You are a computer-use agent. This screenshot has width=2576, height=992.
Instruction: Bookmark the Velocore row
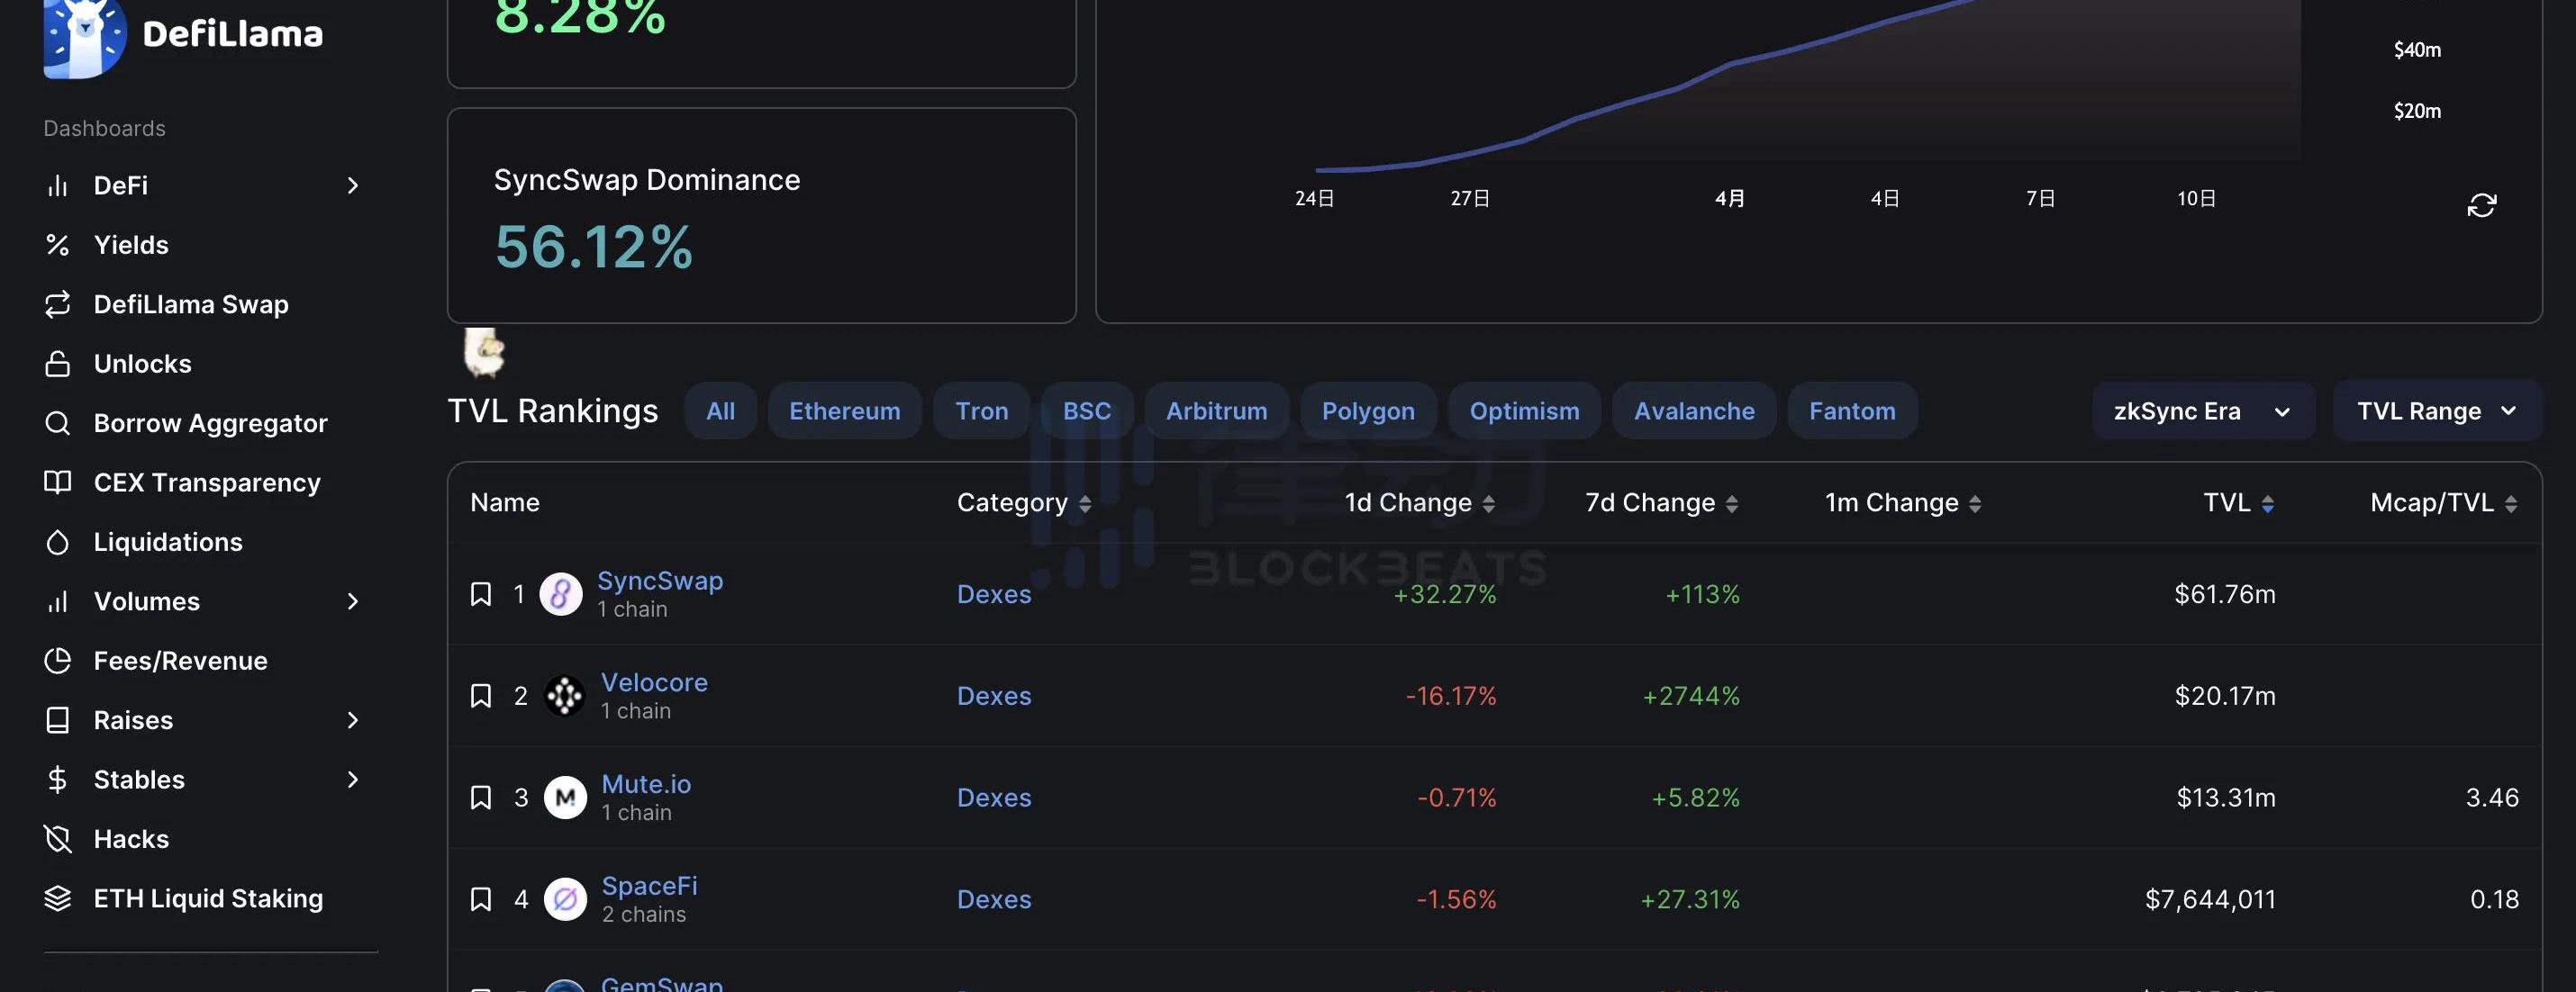coord(481,697)
